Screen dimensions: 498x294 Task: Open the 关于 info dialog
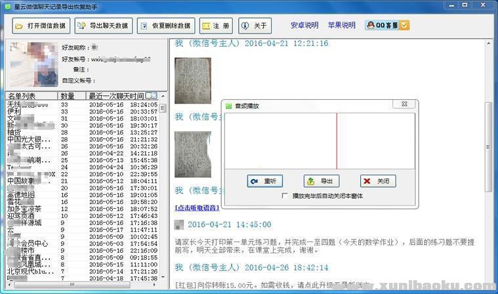pos(255,26)
